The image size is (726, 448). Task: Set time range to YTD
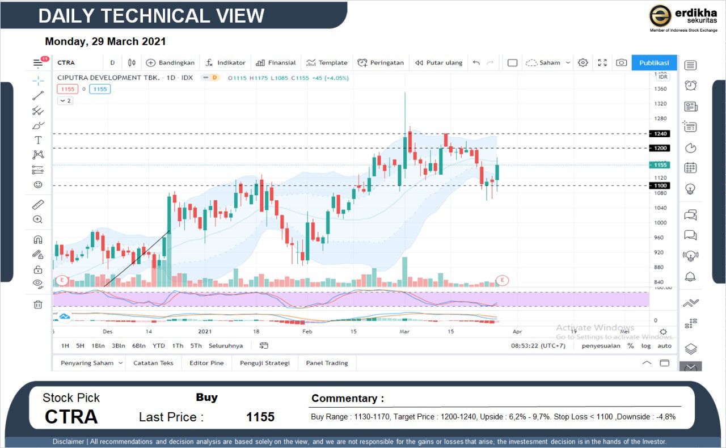click(x=159, y=346)
